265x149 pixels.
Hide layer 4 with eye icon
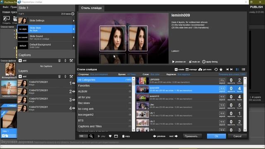coord(74,108)
